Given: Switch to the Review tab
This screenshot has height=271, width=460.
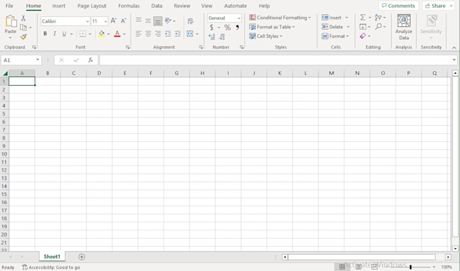Looking at the screenshot, I should point(182,6).
